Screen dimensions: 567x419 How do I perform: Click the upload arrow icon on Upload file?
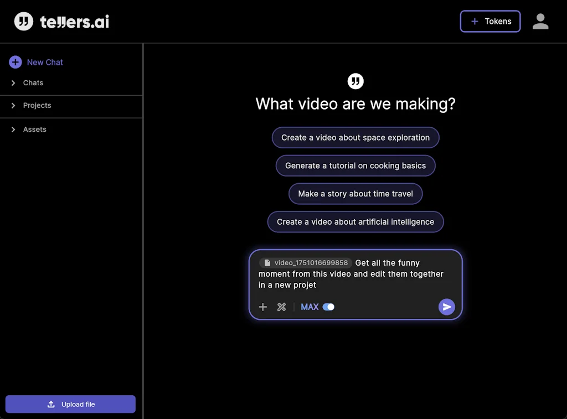[x=50, y=404]
